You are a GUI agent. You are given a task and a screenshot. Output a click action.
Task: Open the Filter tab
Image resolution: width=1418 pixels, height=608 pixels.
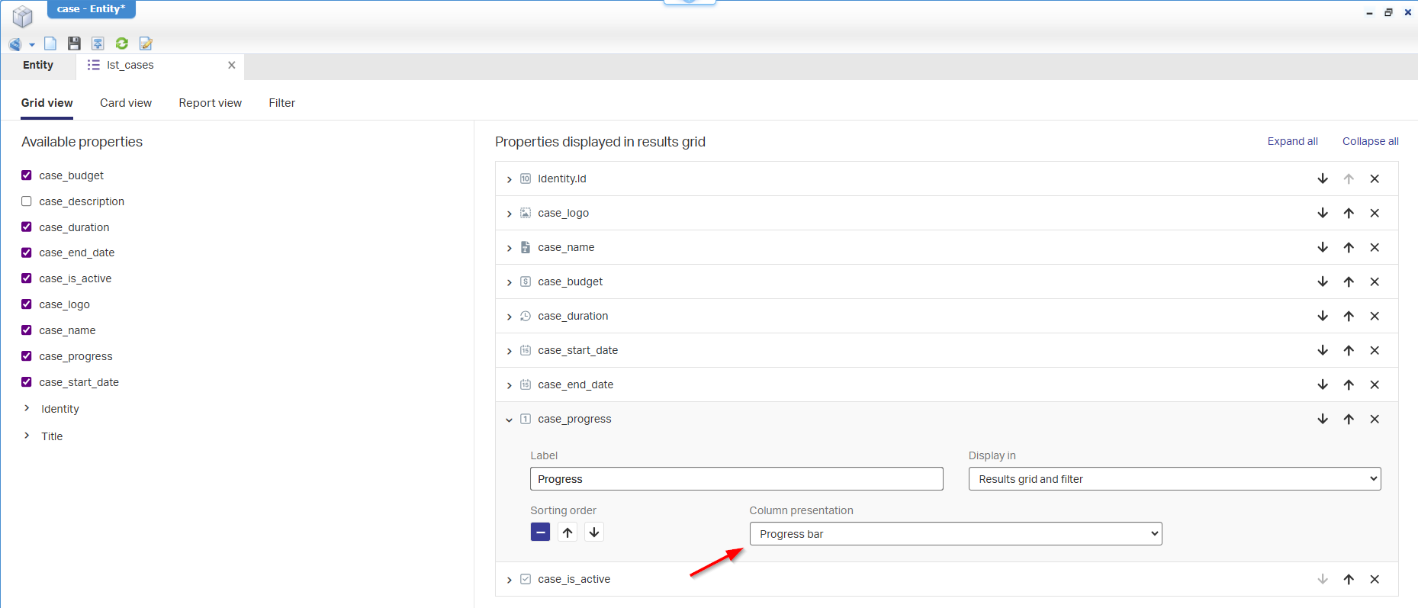coord(281,103)
